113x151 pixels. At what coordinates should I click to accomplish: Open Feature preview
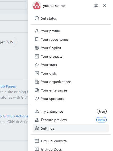point(71,120)
